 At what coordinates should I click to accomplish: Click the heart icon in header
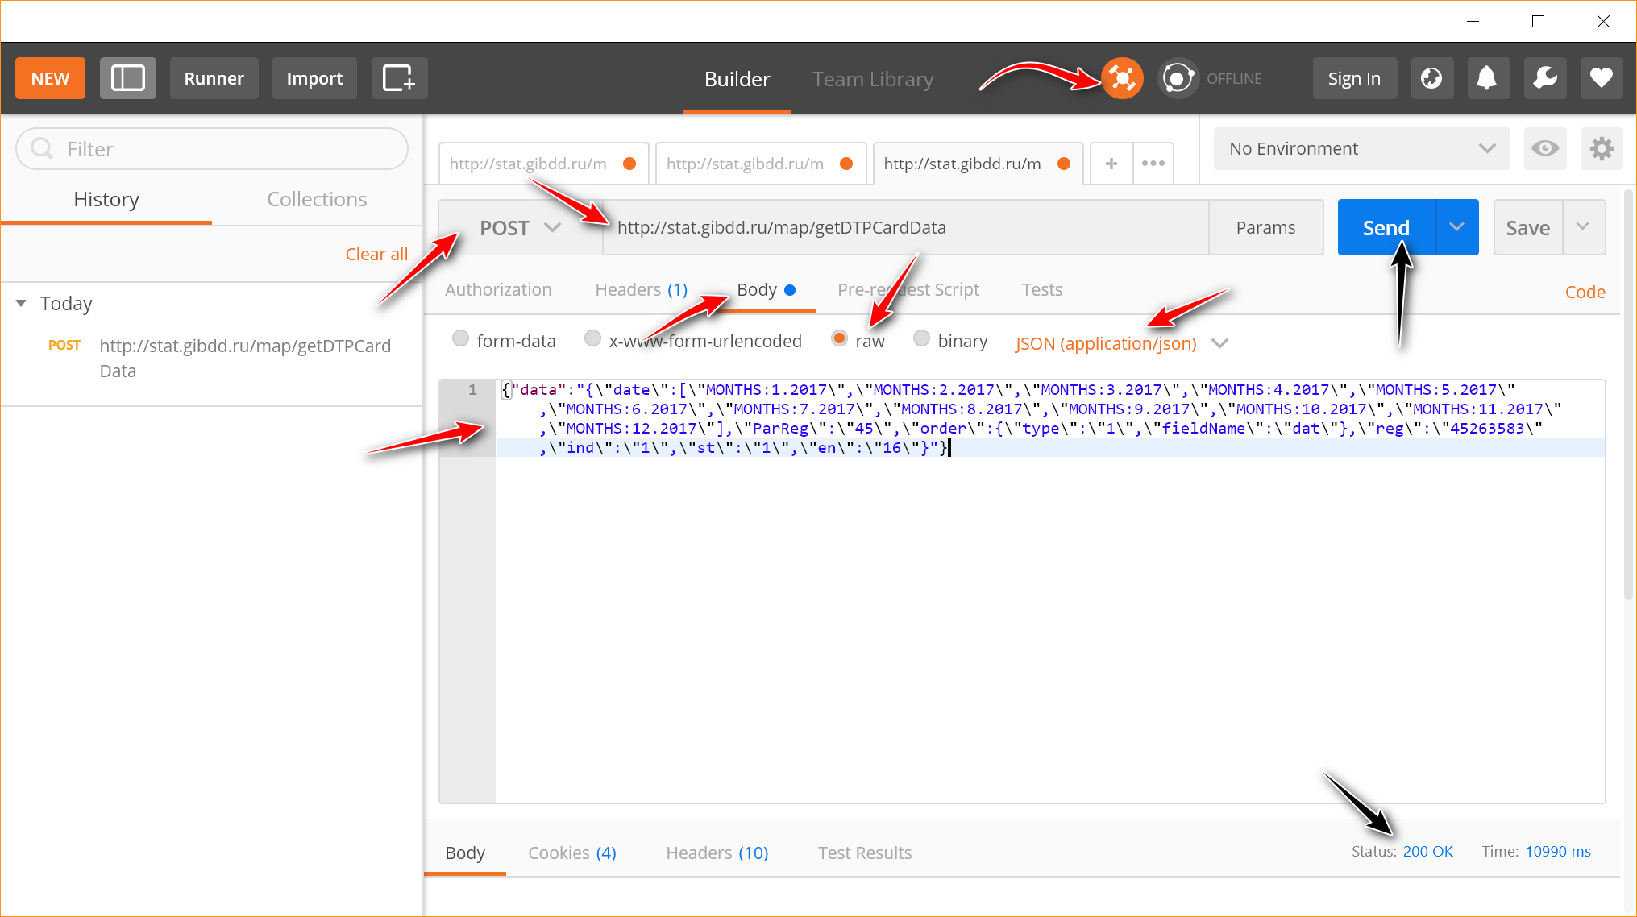point(1601,78)
